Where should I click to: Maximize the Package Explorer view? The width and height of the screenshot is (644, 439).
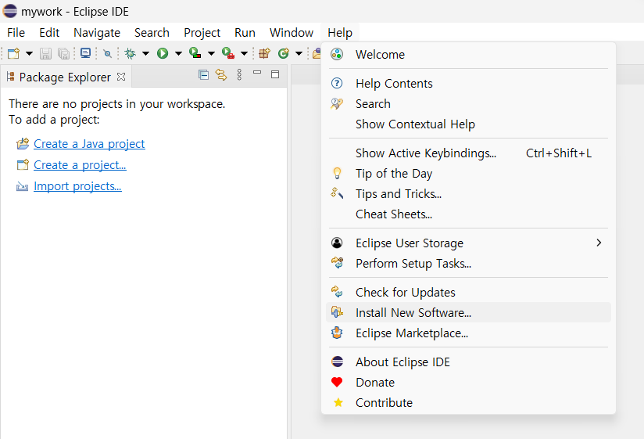pyautogui.click(x=275, y=74)
